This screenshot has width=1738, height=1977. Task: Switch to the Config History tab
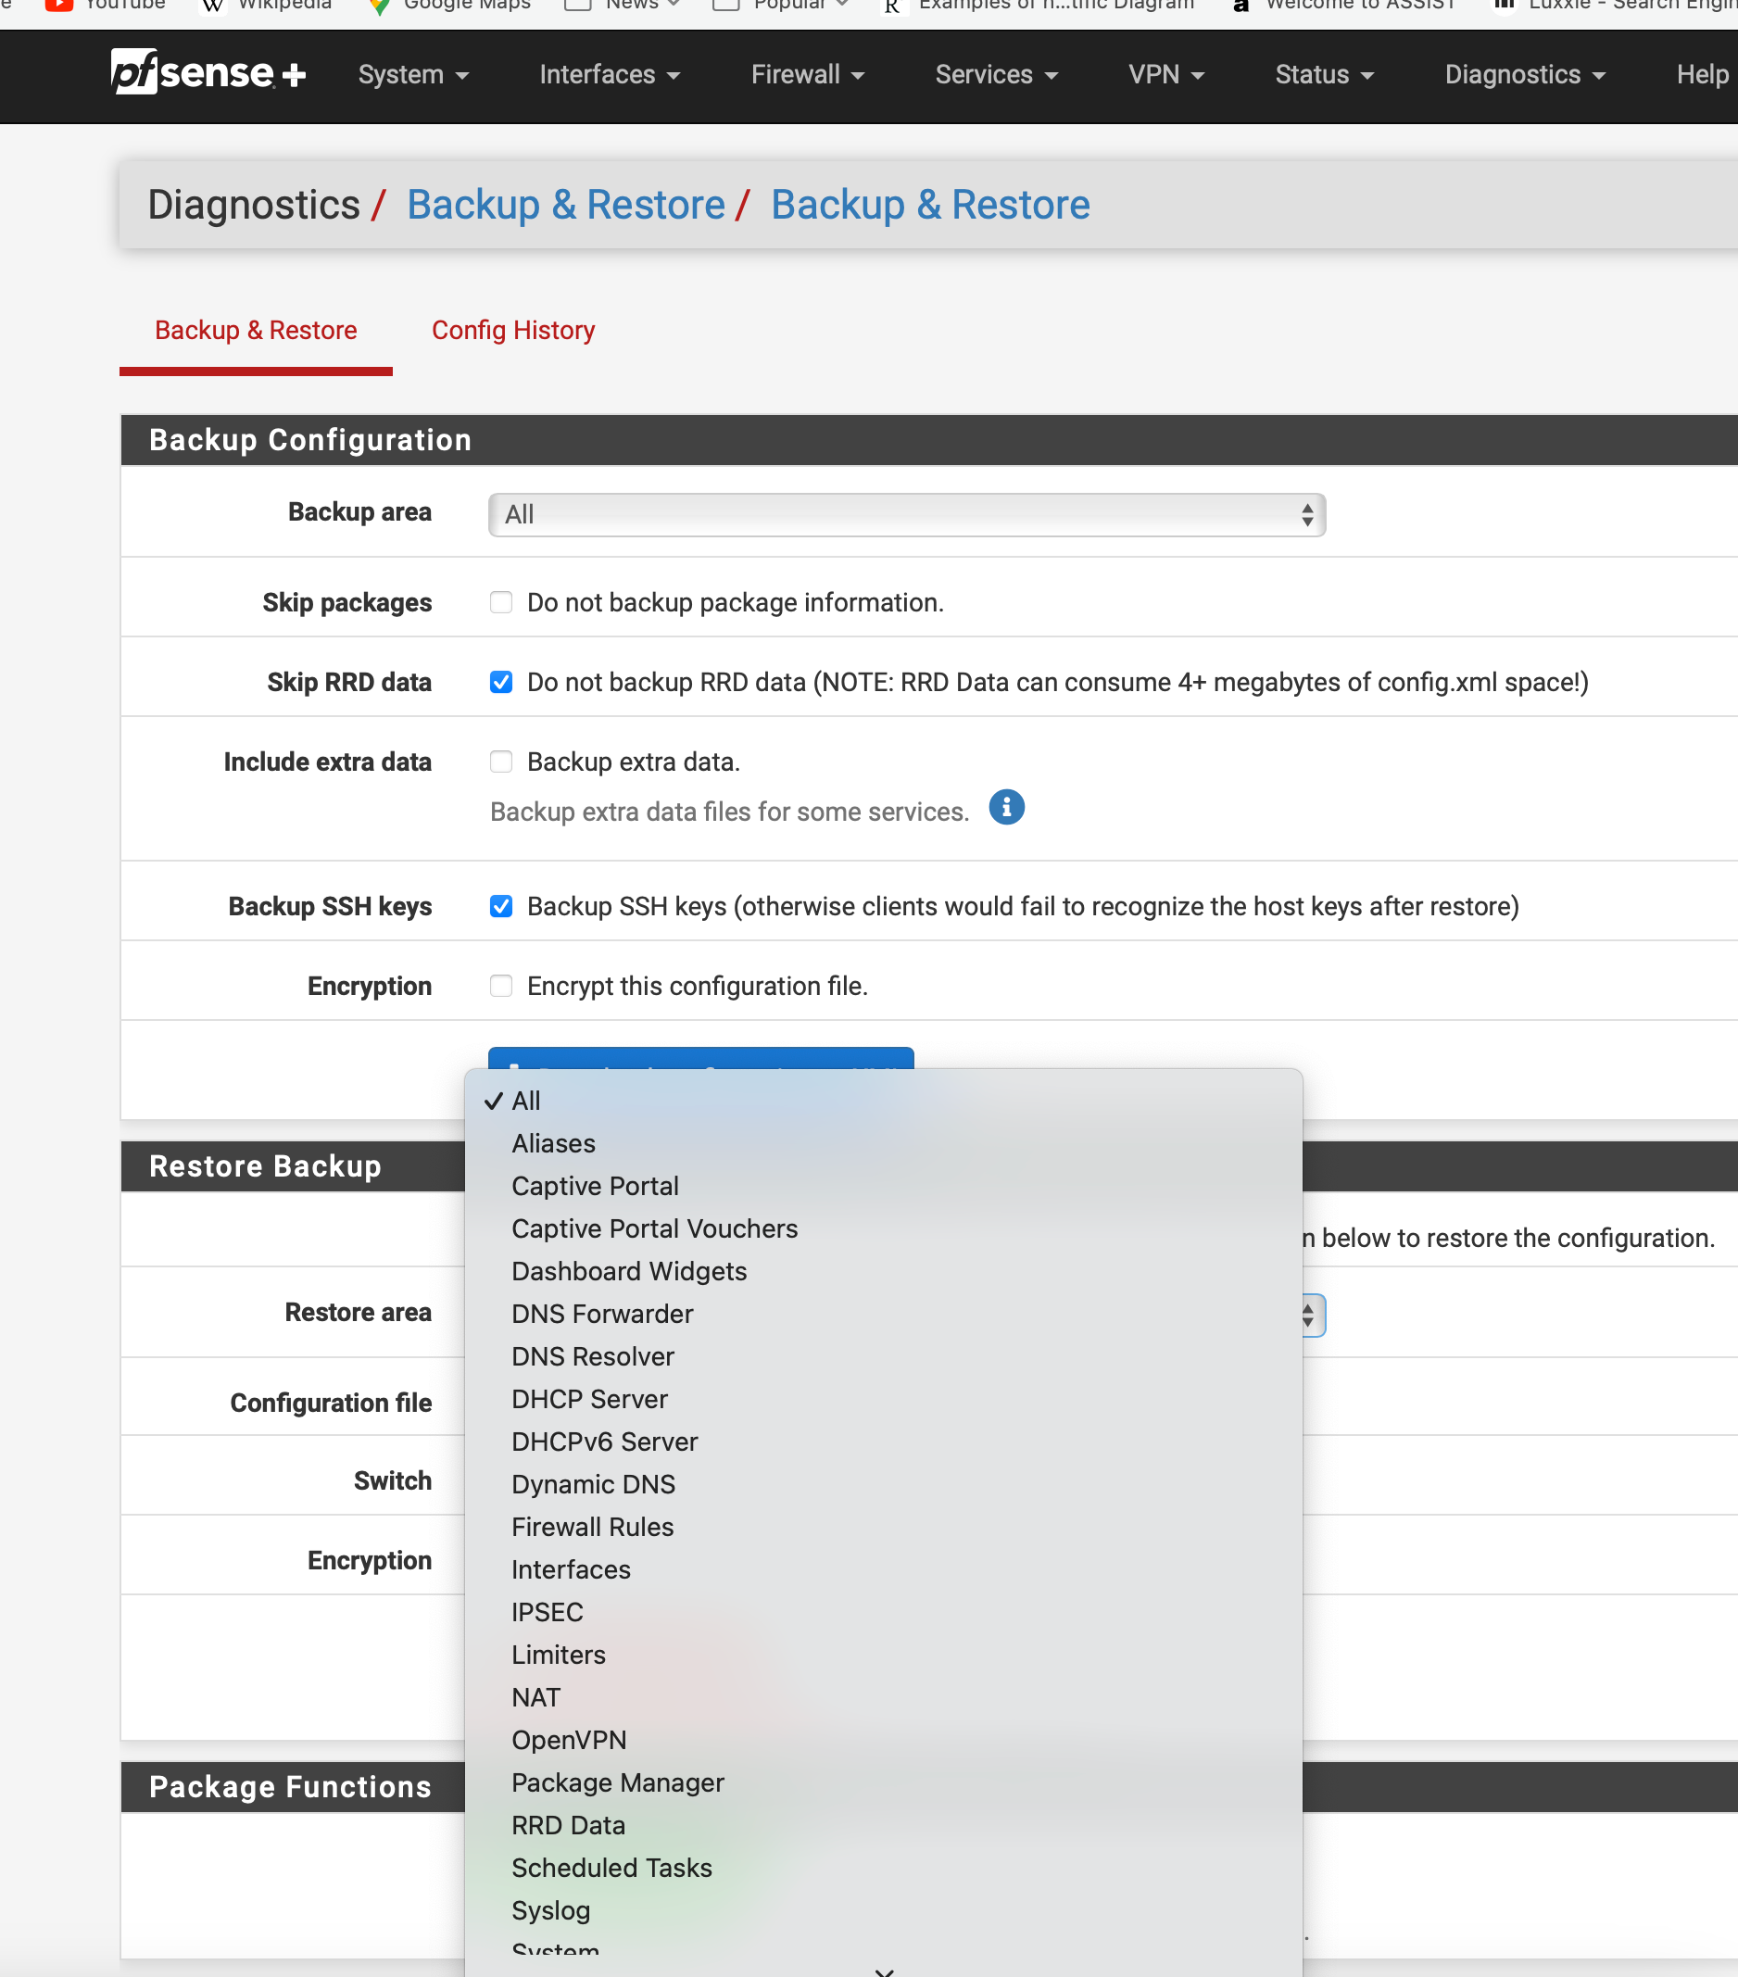[x=512, y=330]
